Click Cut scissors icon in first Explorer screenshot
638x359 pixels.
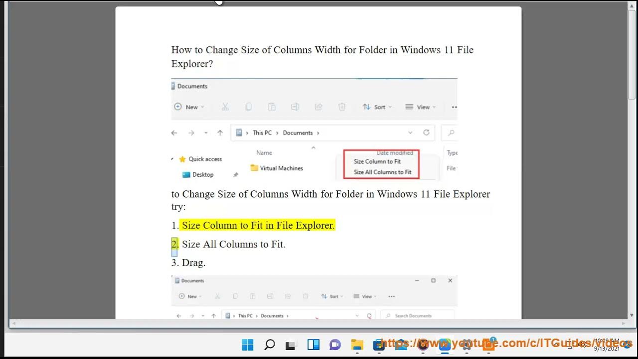click(225, 107)
